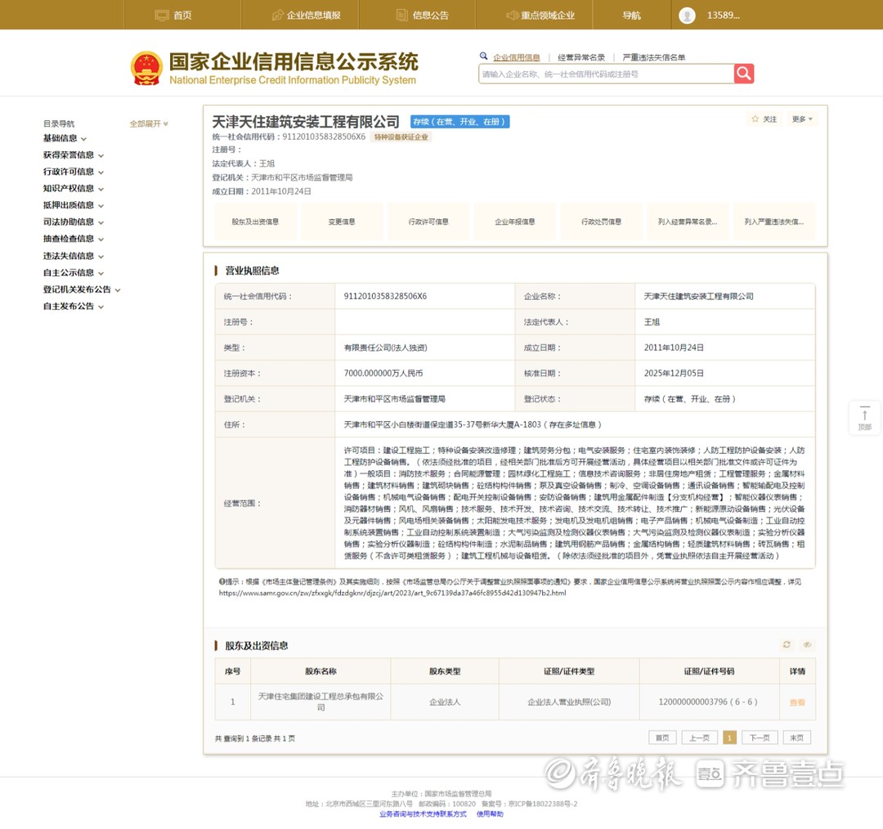Click the edit icon beside 企业信息填报
Screen dimensions: 883x829
point(277,16)
